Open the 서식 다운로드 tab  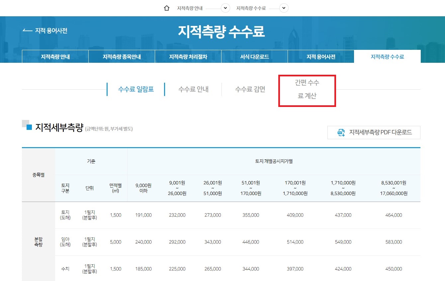point(254,56)
